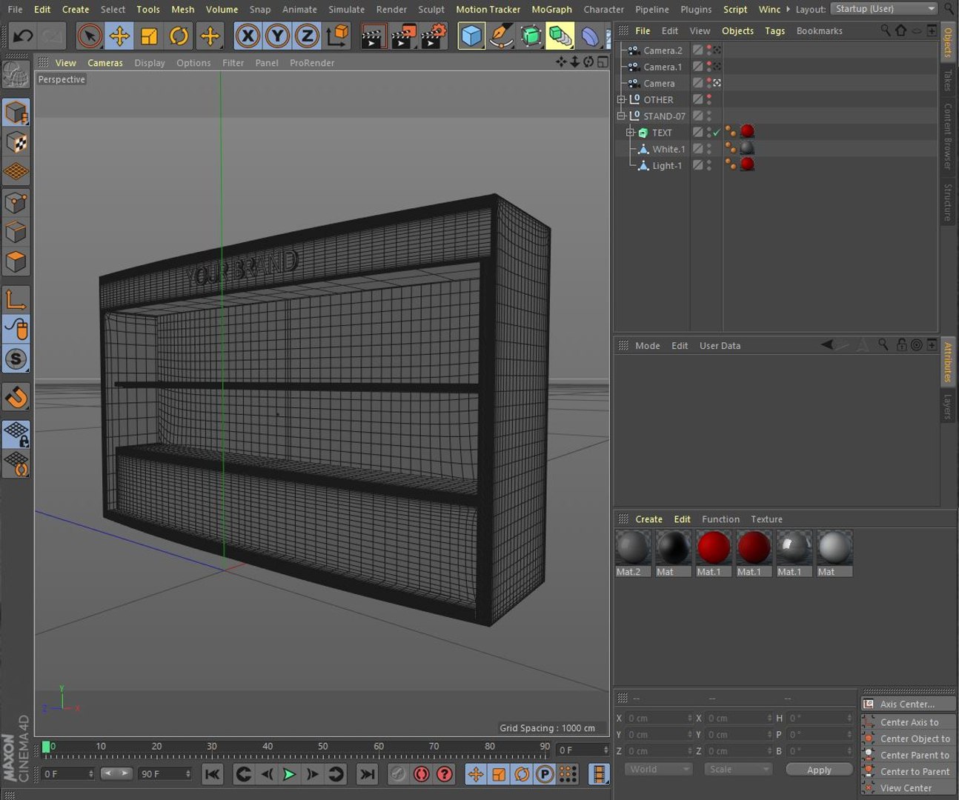Activate the Scale tool
Viewport: 959px width, 800px height.
149,36
